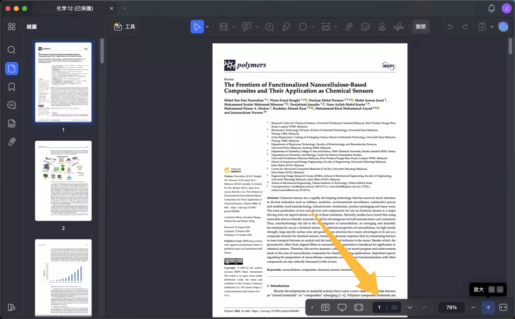Open the bookmarks panel
The width and height of the screenshot is (515, 319).
12,86
